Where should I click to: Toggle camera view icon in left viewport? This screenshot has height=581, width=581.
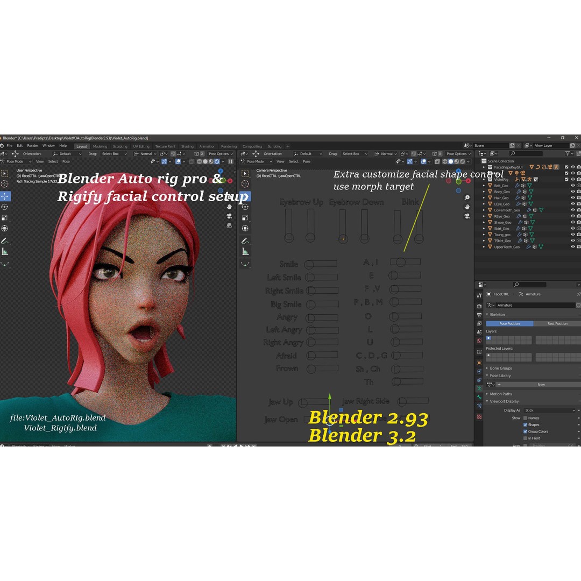point(229,216)
